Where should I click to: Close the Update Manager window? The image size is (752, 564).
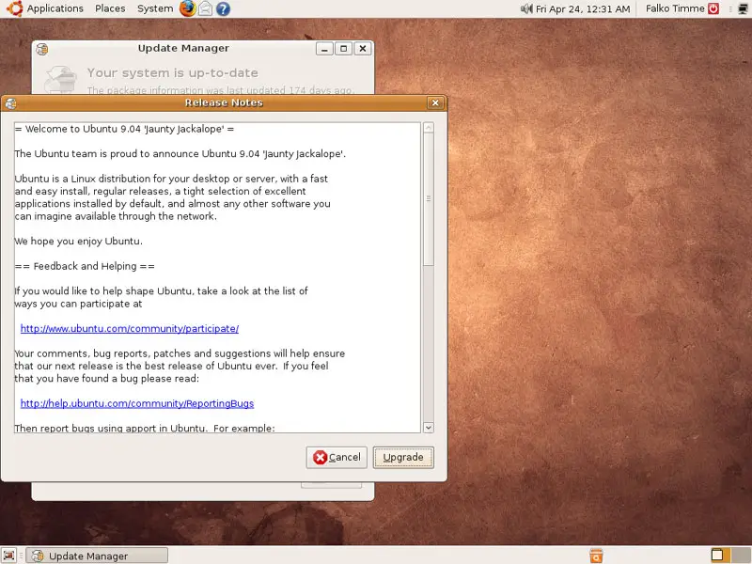point(363,49)
